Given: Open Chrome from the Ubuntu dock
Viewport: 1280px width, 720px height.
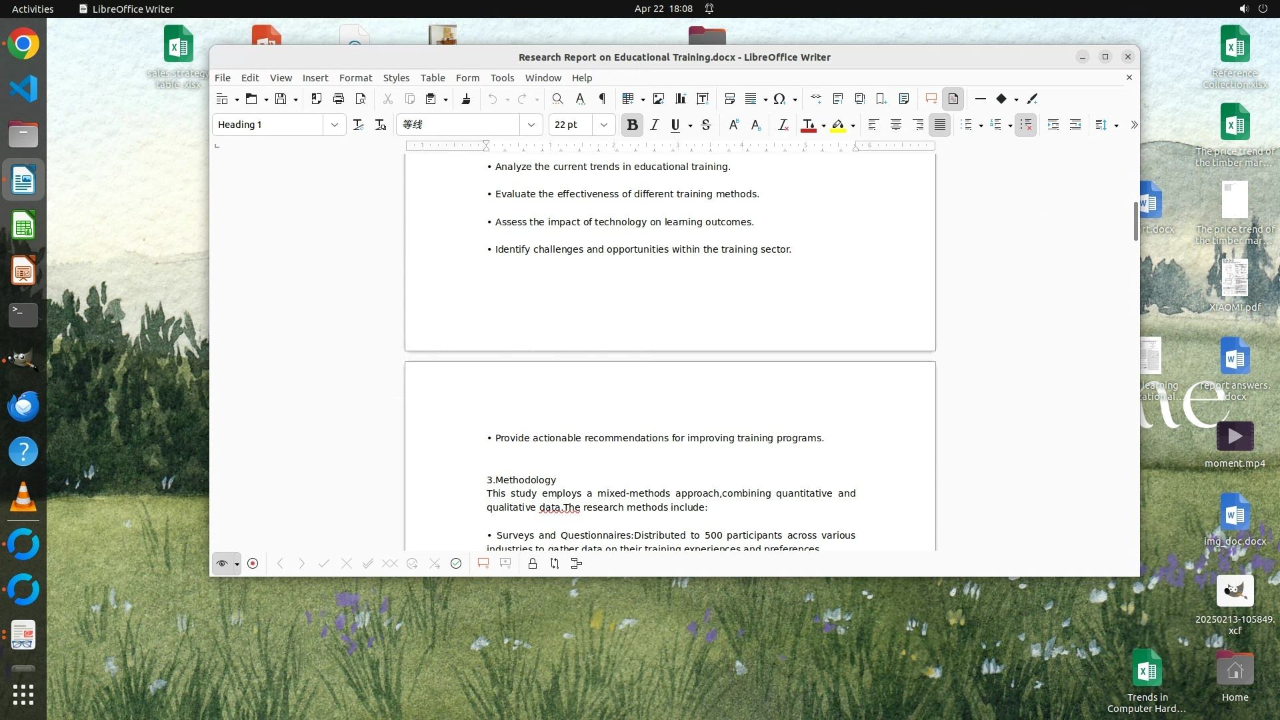Looking at the screenshot, I should click(x=23, y=44).
